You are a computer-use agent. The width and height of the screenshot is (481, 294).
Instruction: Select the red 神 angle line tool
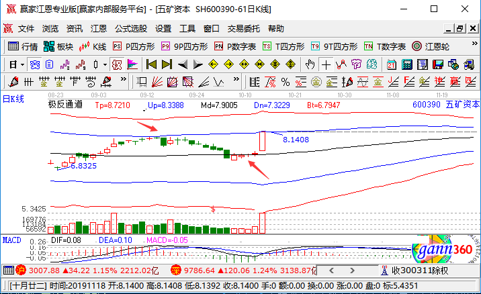[x=439, y=82]
